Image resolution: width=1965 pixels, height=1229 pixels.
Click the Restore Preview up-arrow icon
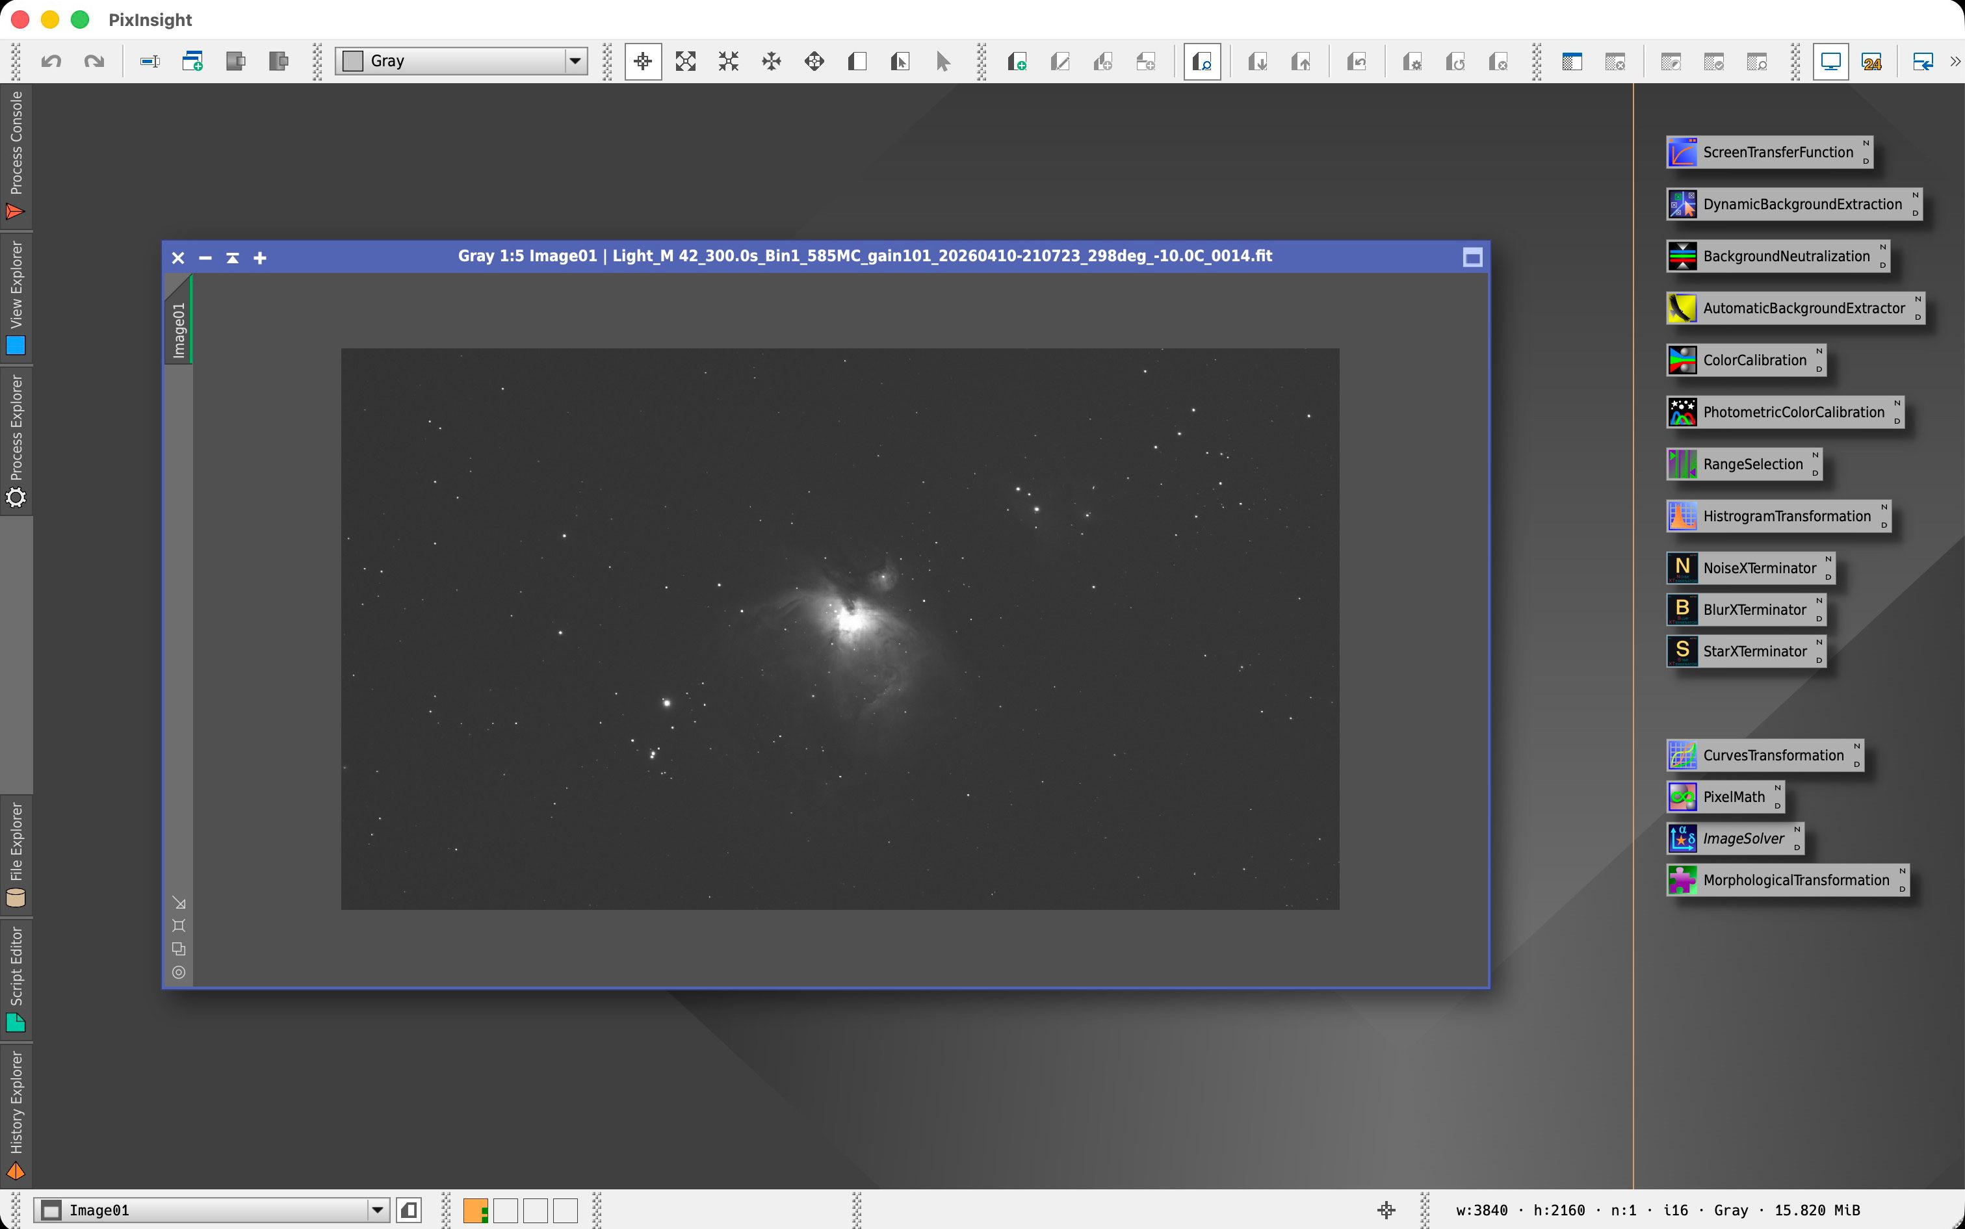point(1301,62)
